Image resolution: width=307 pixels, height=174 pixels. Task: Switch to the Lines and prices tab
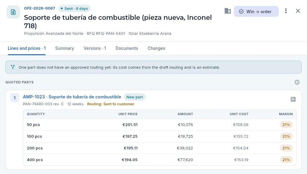tap(26, 48)
